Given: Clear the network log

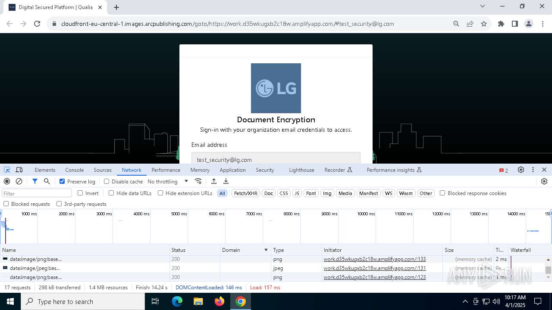Looking at the screenshot, I should (x=19, y=182).
